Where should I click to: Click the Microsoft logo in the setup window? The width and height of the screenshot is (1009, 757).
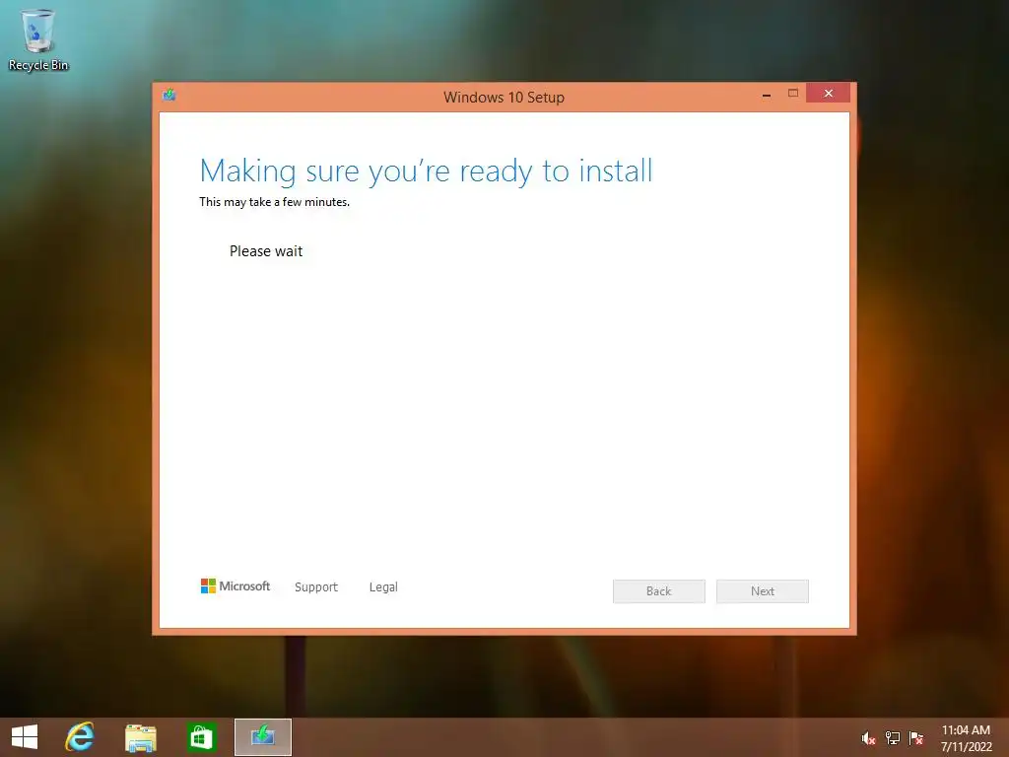point(235,585)
